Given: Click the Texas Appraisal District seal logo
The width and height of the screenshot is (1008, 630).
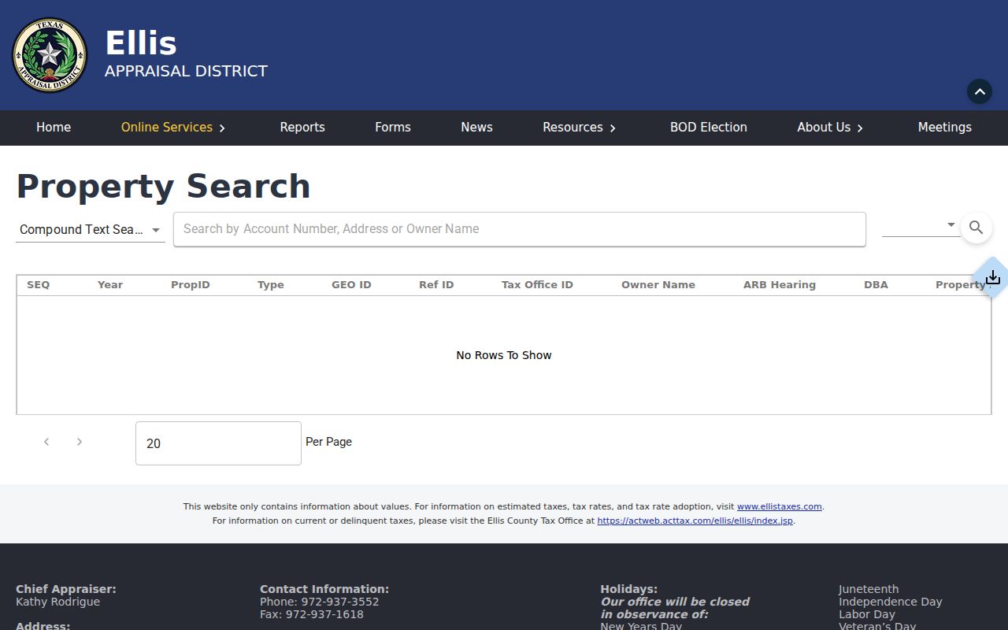Looking at the screenshot, I should (x=50, y=55).
